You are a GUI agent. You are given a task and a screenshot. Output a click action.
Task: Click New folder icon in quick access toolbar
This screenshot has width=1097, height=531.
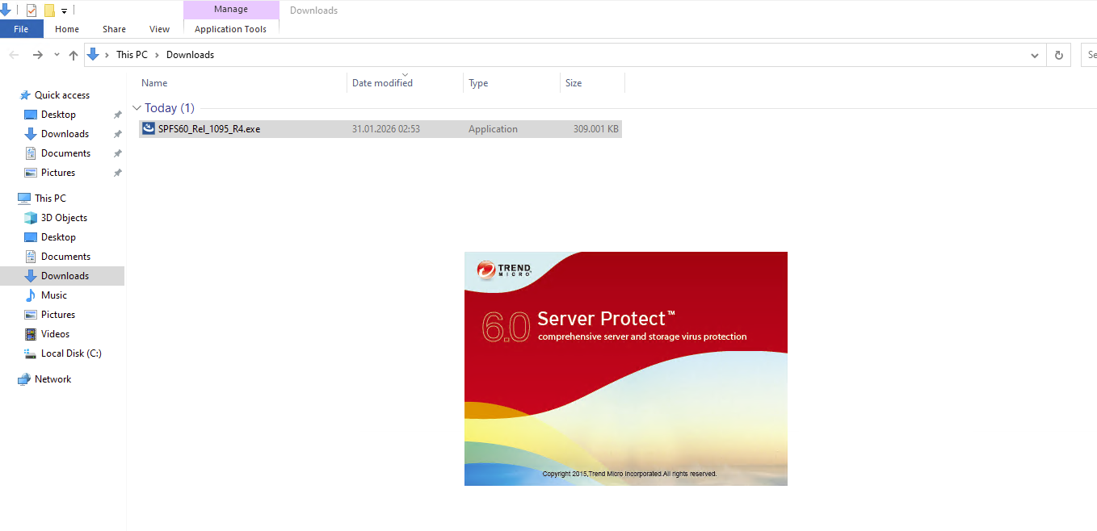point(49,10)
